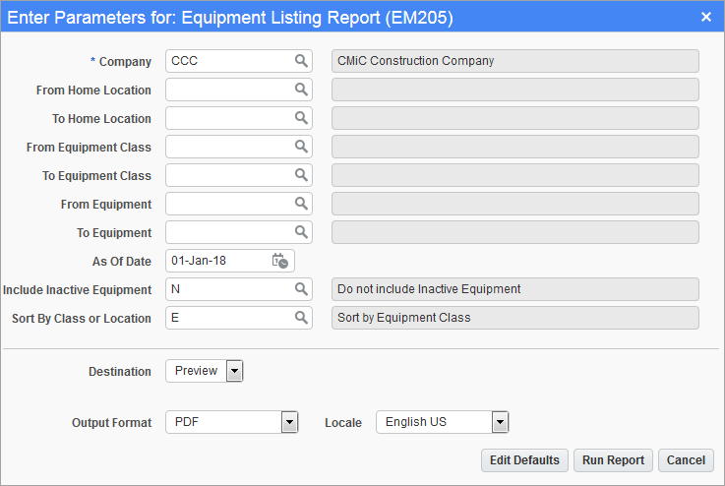
Task: Open Sort By Class or Location lookup
Action: tap(301, 318)
